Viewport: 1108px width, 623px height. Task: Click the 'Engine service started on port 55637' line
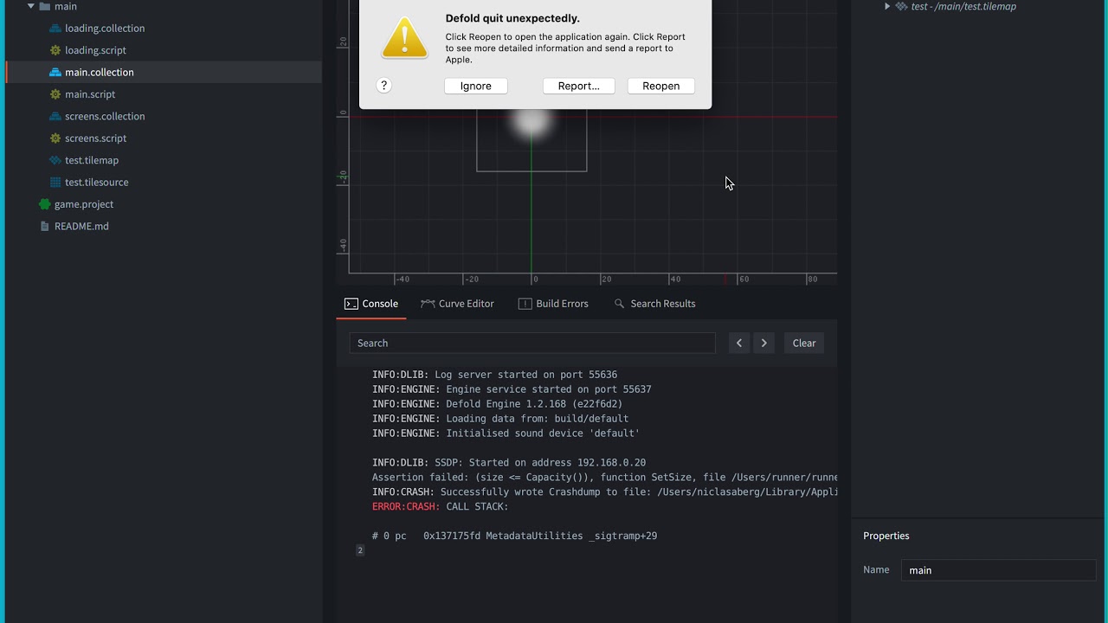pos(512,389)
